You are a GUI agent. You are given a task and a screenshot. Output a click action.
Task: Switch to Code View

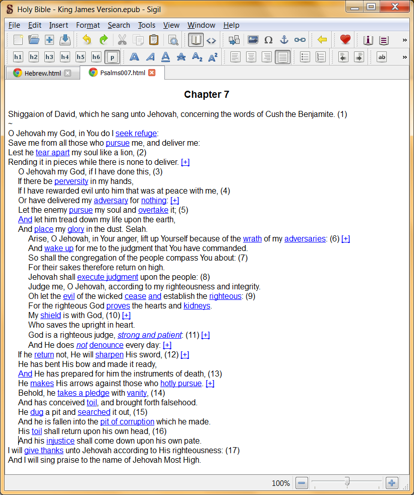coord(211,40)
